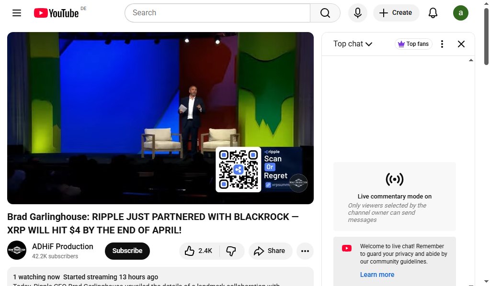
Task: Click the ADHiF watermark in video corner
Action: [x=298, y=183]
